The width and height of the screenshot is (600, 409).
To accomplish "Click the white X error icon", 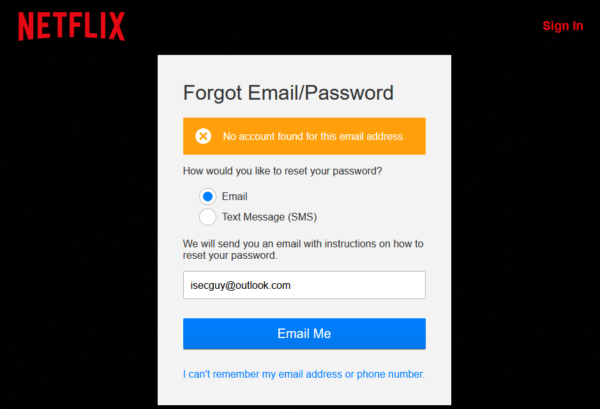I will [203, 136].
